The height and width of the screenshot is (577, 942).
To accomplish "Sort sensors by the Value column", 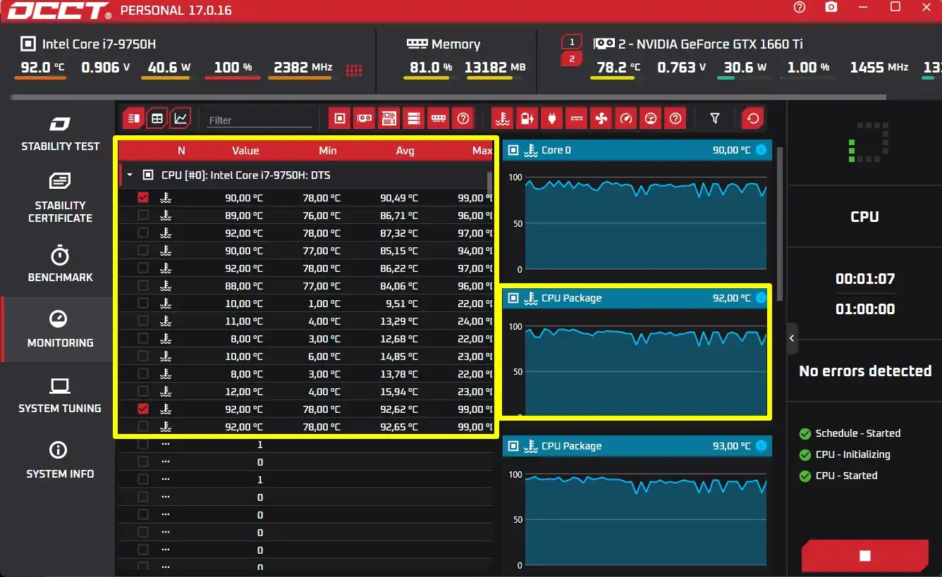I will [x=245, y=150].
